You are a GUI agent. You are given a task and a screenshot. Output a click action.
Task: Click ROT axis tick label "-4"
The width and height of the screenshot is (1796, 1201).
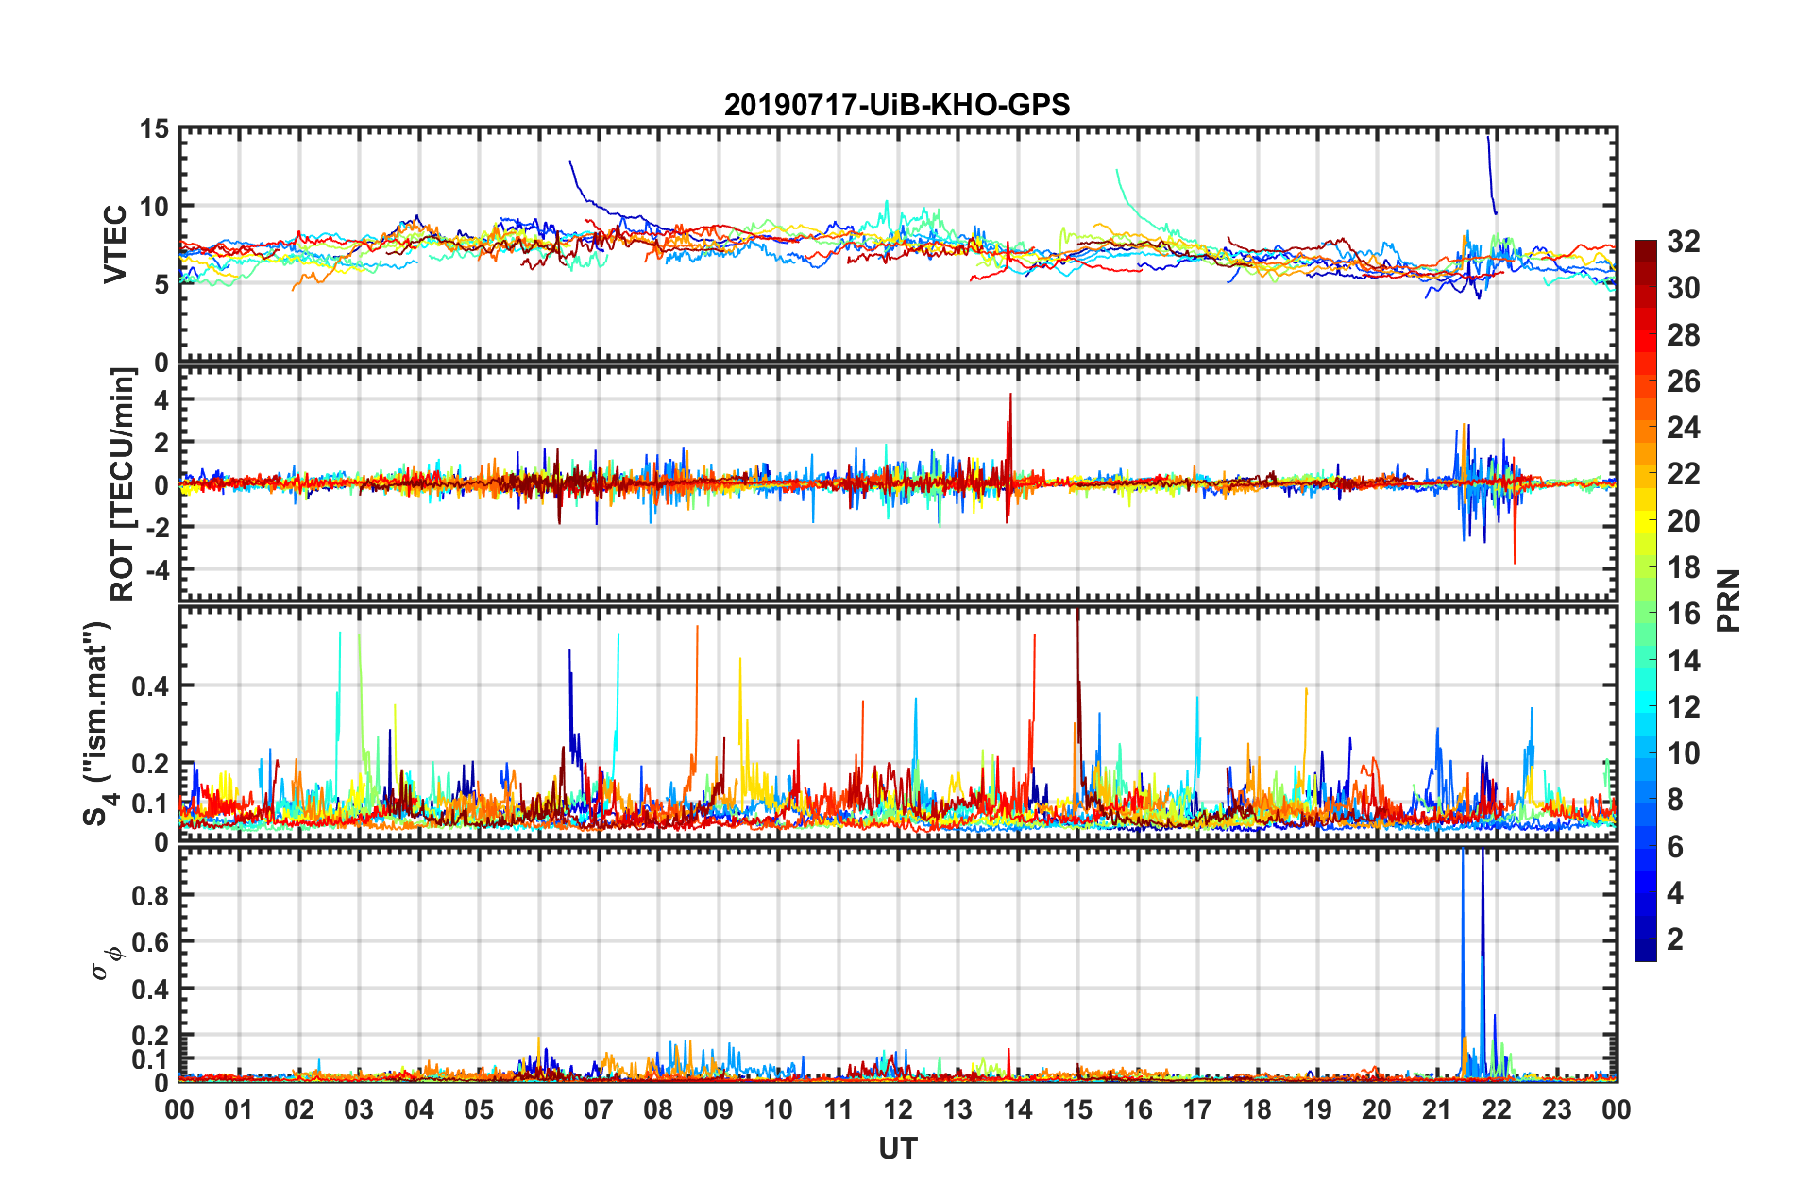(x=157, y=569)
